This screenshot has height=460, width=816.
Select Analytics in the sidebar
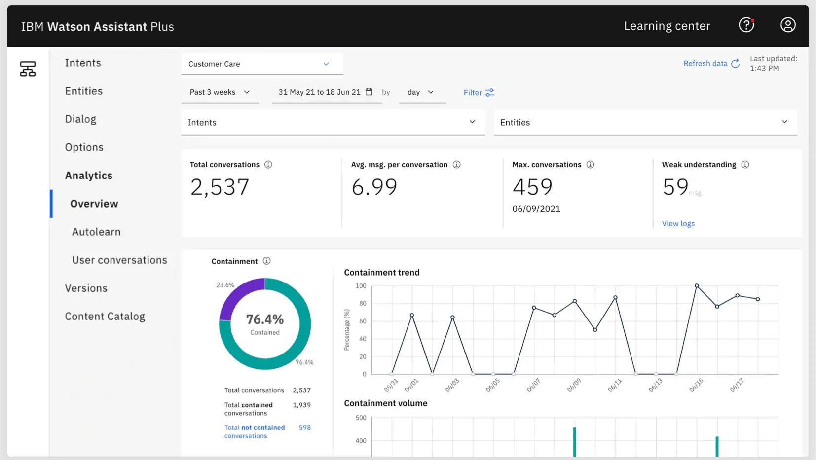pos(89,176)
